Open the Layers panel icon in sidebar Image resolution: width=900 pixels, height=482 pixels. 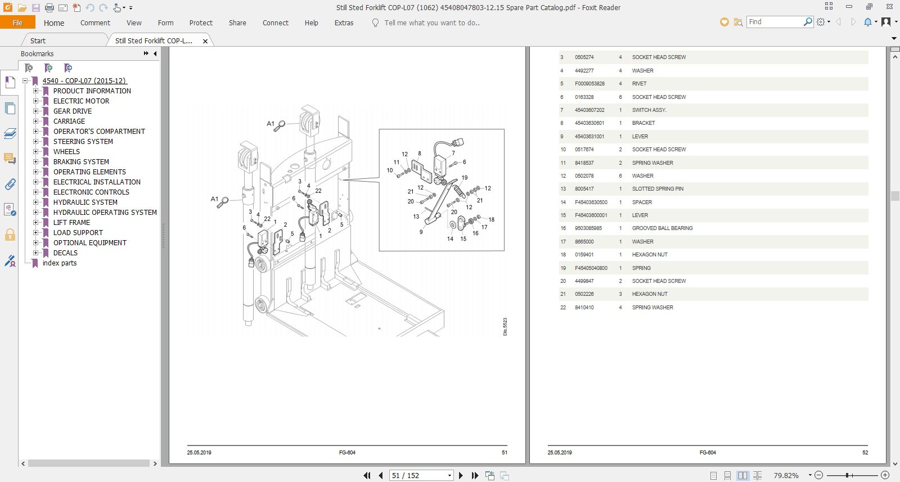pos(10,133)
